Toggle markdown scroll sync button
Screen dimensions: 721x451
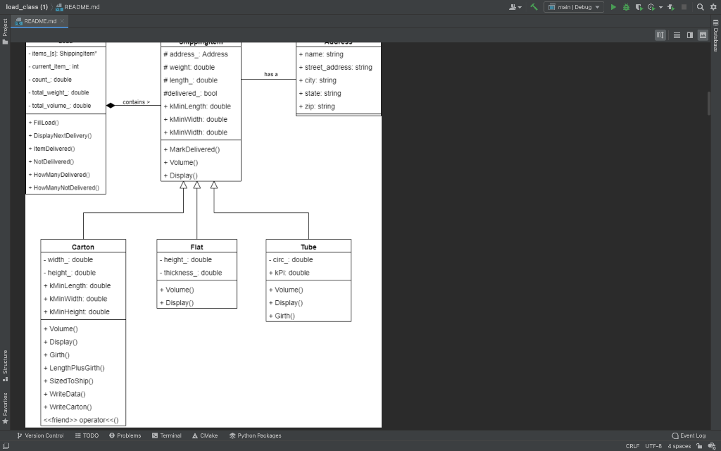pyautogui.click(x=660, y=35)
